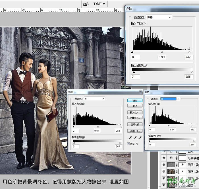The height and width of the screenshot is (189, 199).
Task: Pick the gray point eyedropper
Action: (134, 138)
